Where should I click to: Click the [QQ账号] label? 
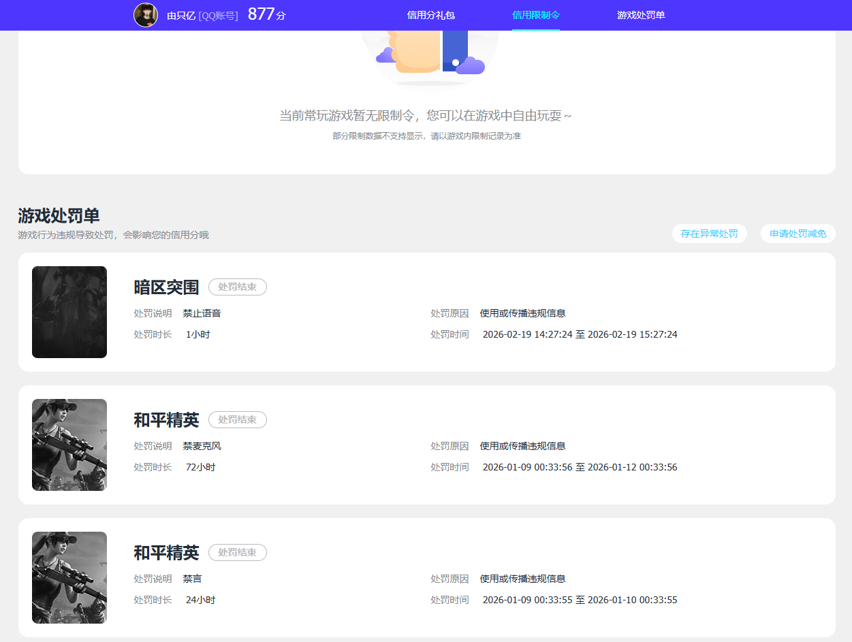218,16
